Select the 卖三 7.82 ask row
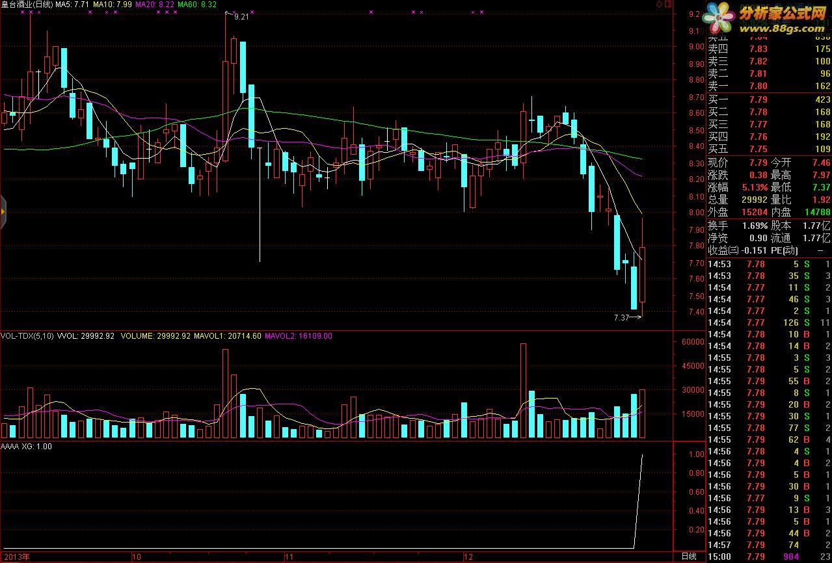832x563 pixels. pyautogui.click(x=769, y=61)
